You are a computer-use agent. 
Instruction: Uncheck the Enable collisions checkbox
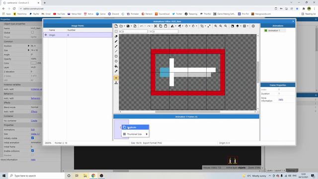(x=33, y=151)
